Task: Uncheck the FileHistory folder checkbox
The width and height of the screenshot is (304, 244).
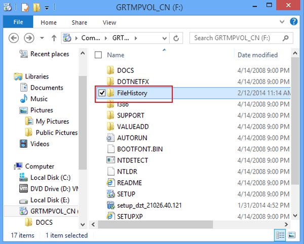Action: [x=102, y=93]
